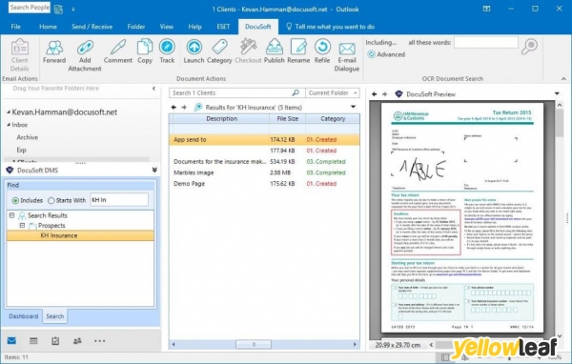Screen dimensions: 572x364
Task: Collapse the DocuSoft DMS panel chevron
Action: (x=154, y=170)
